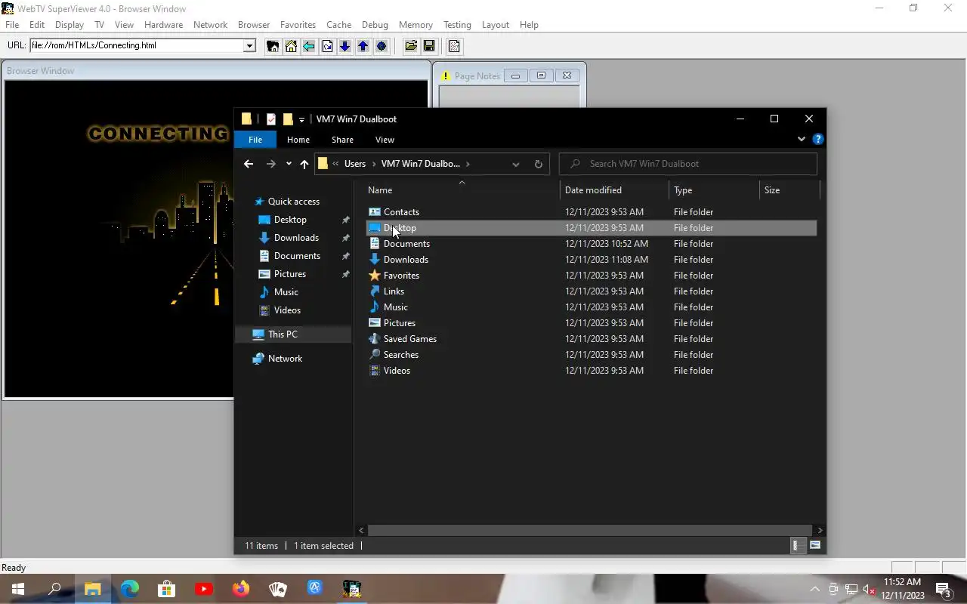Click the horizontal scrollbar in file list
Image resolution: width=967 pixels, height=604 pixels.
pos(590,530)
